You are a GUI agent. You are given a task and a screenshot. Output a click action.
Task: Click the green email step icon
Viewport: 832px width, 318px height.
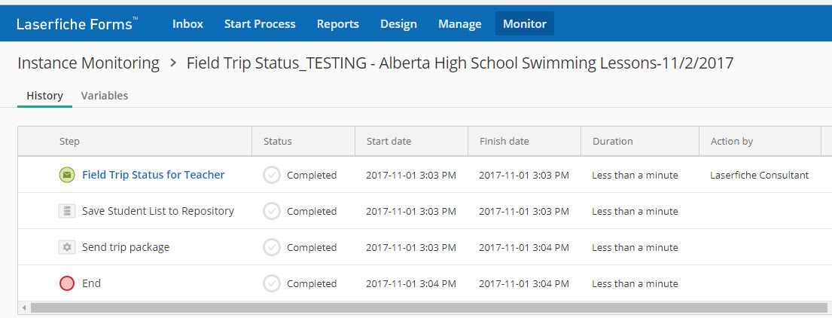(67, 175)
